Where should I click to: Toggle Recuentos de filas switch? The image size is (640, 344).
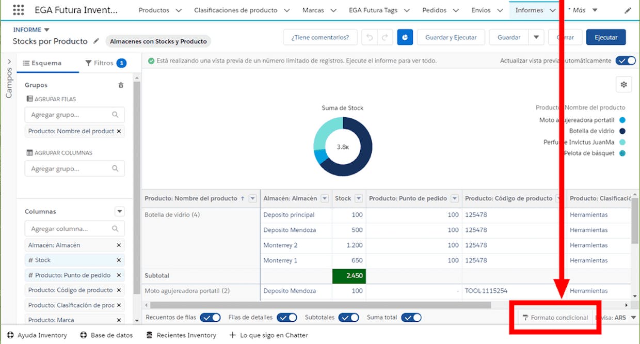[x=210, y=317]
